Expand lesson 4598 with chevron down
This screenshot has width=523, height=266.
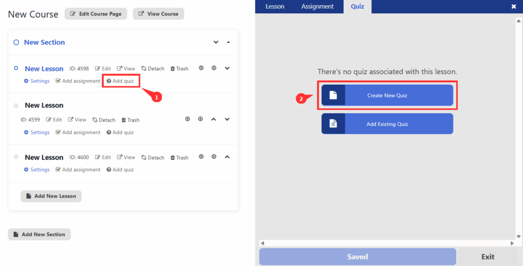click(227, 68)
